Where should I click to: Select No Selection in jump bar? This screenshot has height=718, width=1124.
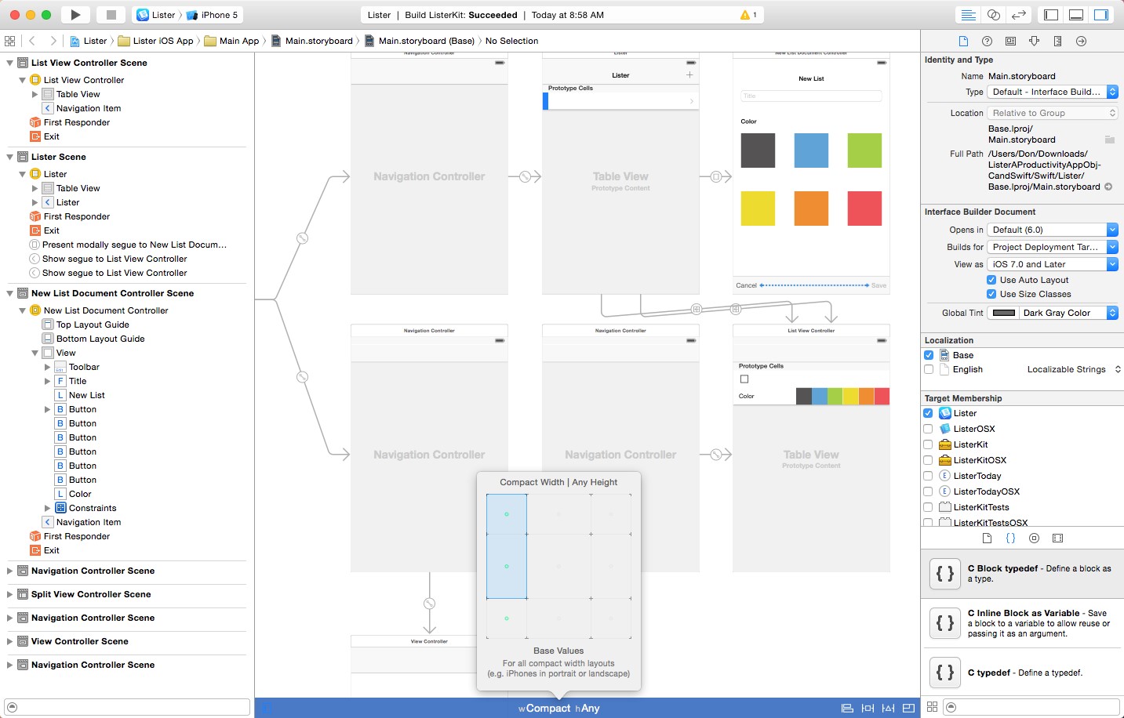tap(511, 41)
